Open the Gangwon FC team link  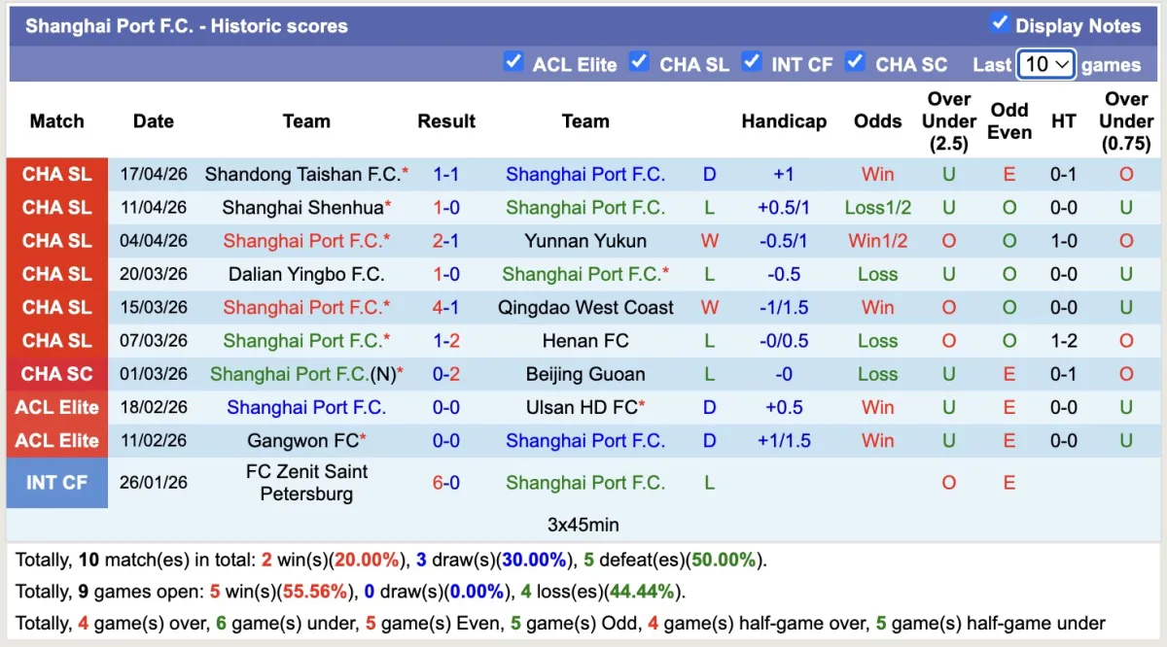coord(302,440)
